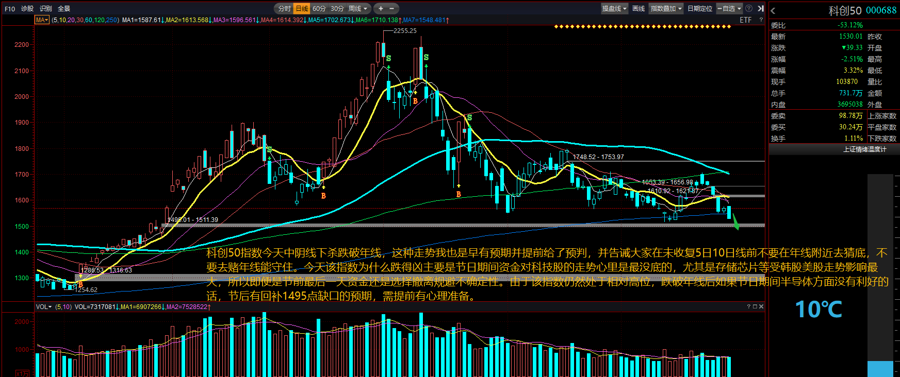Zoom in the chart with plus button

pyautogui.click(x=381, y=8)
